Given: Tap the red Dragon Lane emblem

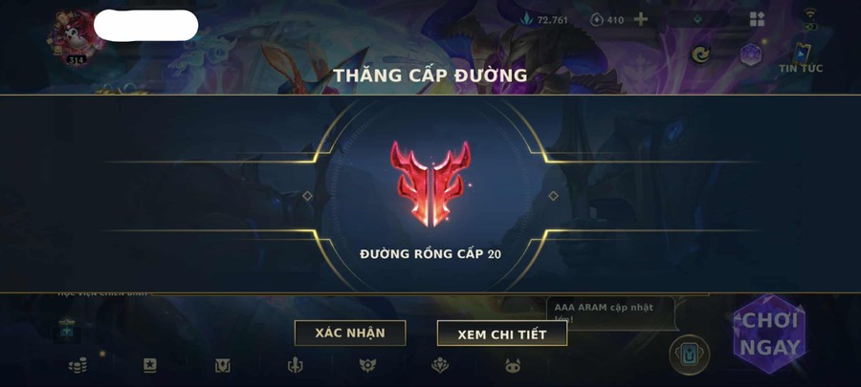Looking at the screenshot, I should [430, 183].
